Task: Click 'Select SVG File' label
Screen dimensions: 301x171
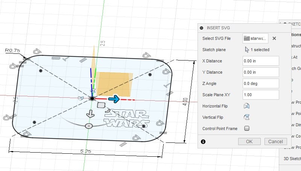Action: tap(216, 38)
